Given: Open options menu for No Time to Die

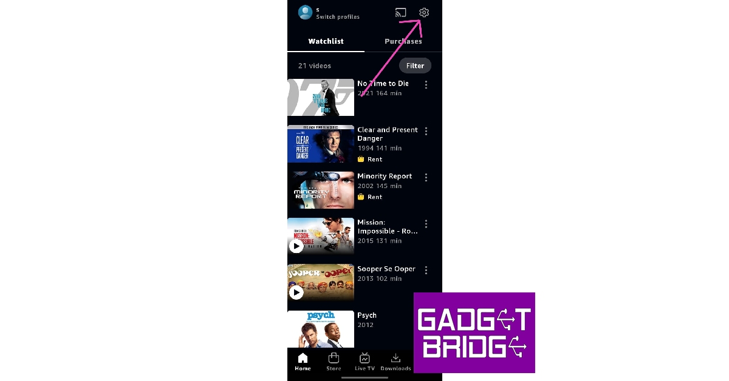Looking at the screenshot, I should [x=426, y=85].
